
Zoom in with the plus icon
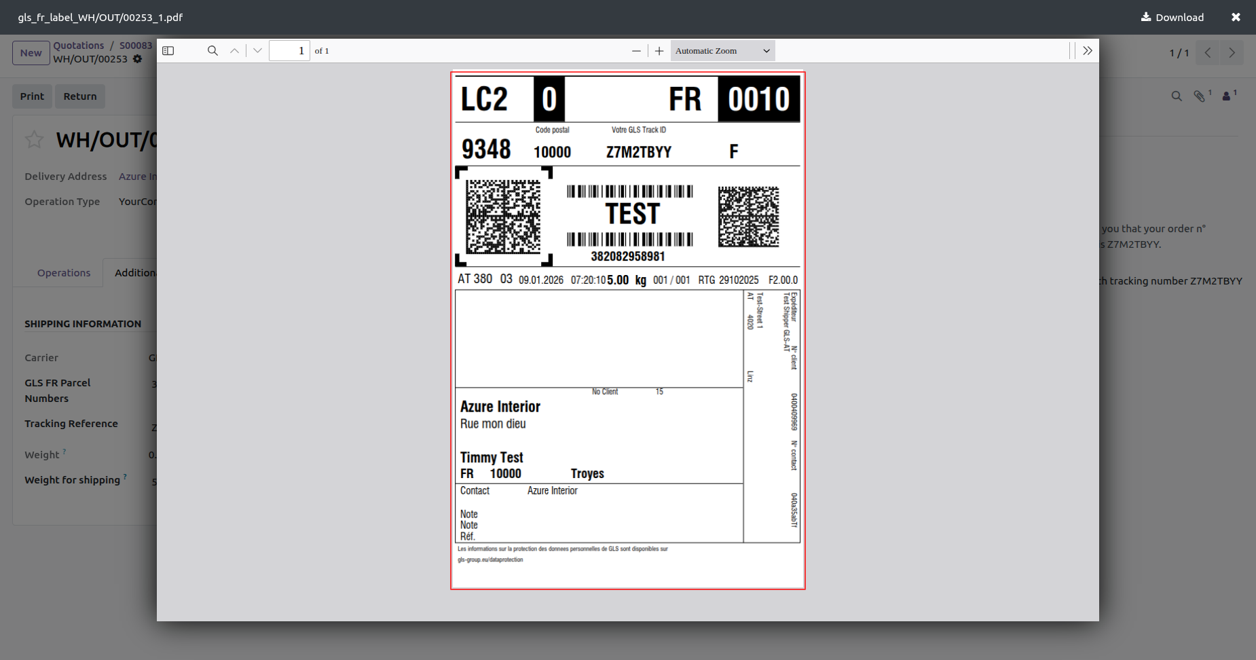pyautogui.click(x=659, y=51)
